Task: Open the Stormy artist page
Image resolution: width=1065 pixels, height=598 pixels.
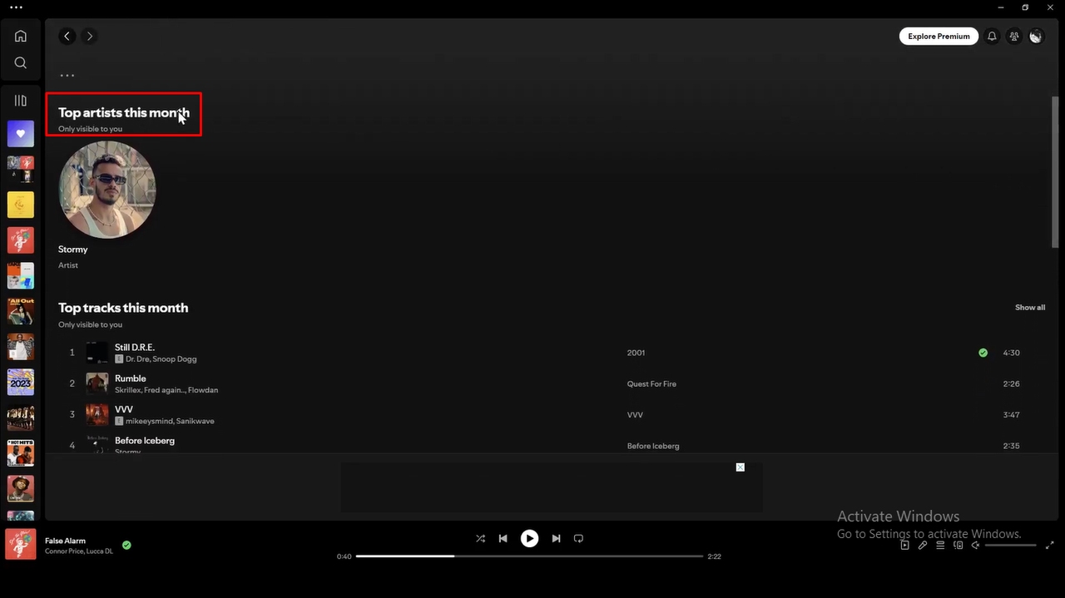Action: click(x=106, y=190)
